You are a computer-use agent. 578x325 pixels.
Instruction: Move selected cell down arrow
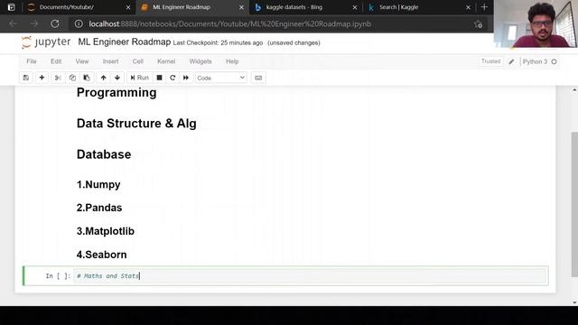(x=117, y=78)
